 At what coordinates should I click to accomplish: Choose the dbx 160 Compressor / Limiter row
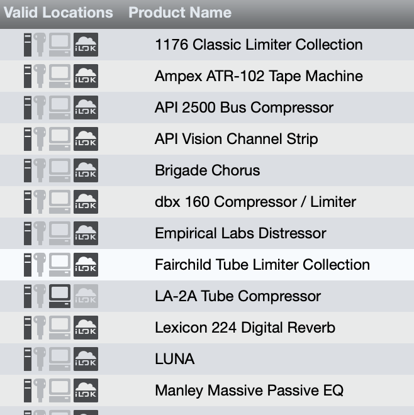point(255,202)
